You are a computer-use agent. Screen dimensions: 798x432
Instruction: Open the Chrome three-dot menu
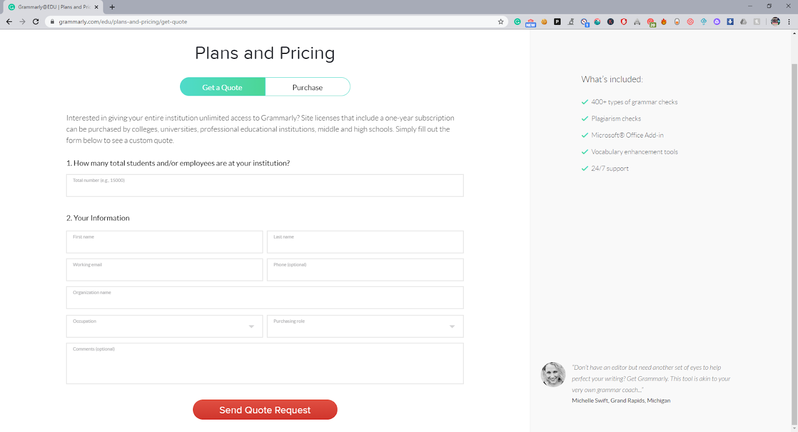tap(789, 22)
